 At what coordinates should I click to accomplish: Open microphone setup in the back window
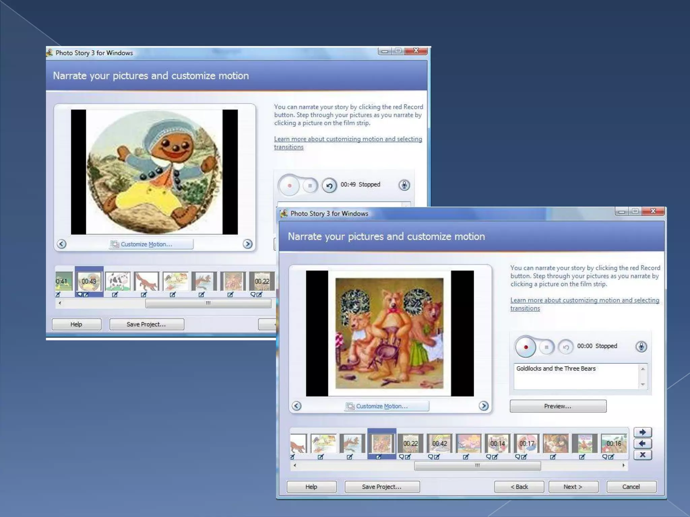404,185
